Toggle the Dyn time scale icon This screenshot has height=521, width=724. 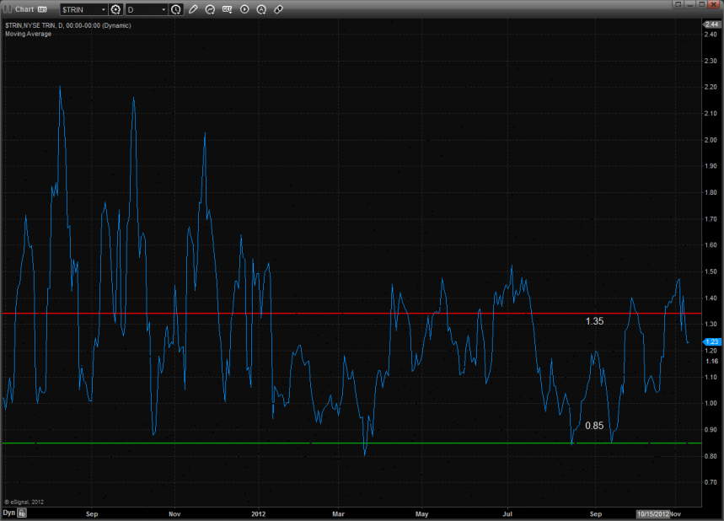coord(23,513)
